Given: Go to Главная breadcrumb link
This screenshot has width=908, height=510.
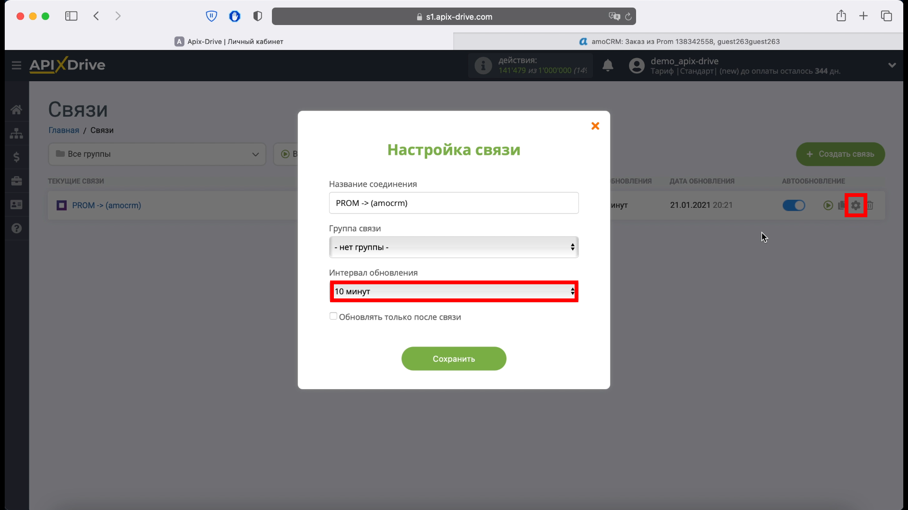Looking at the screenshot, I should tap(64, 130).
